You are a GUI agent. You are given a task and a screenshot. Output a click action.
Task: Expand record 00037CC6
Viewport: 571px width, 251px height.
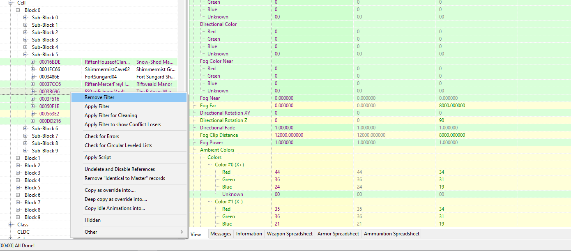32,84
